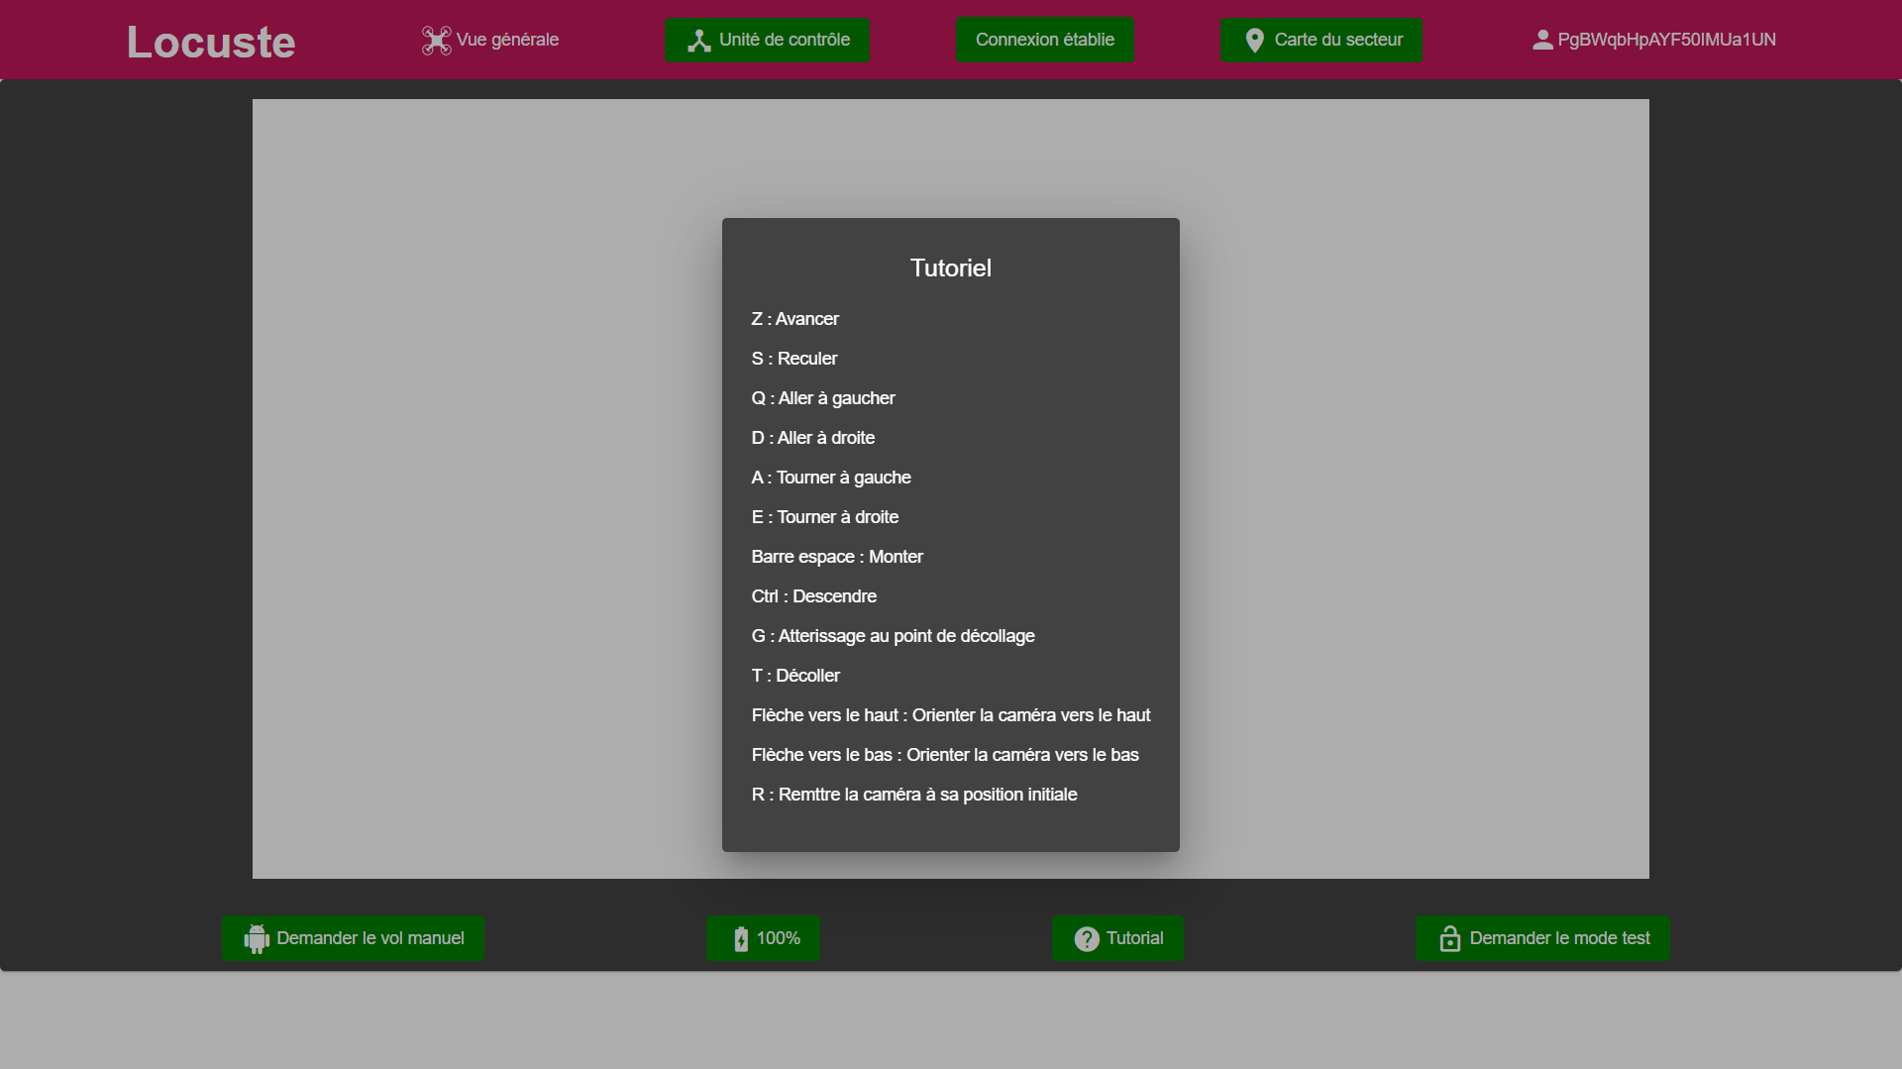
Task: Click the 'A : Tourner à gauche' line
Action: [x=831, y=478]
